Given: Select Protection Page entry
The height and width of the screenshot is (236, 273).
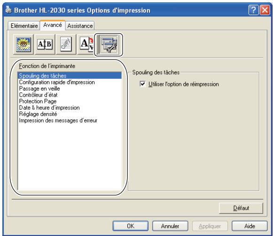Looking at the screenshot, I should point(70,101).
